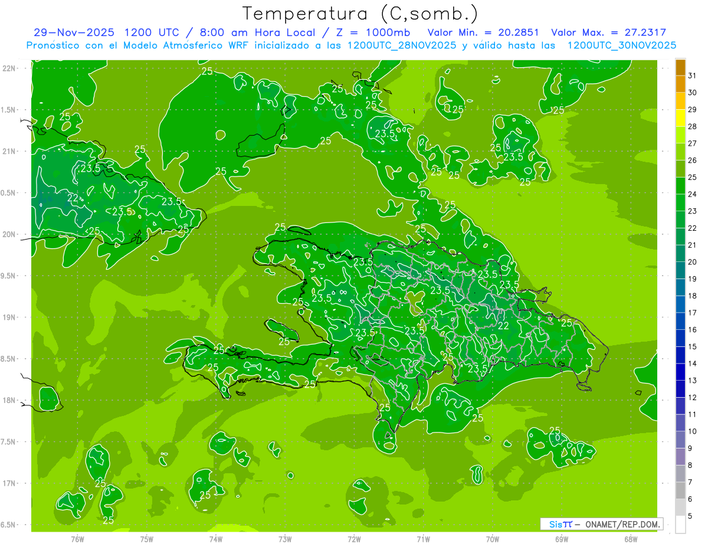Click the "72W" longitude axis label
Image resolution: width=708 pixels, height=547 pixels.
(x=354, y=539)
